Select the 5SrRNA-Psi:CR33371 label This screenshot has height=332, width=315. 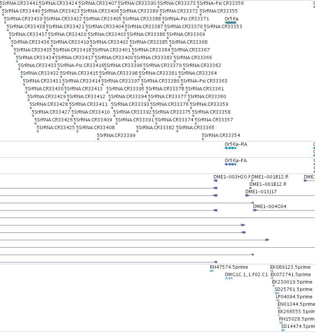click(x=186, y=19)
